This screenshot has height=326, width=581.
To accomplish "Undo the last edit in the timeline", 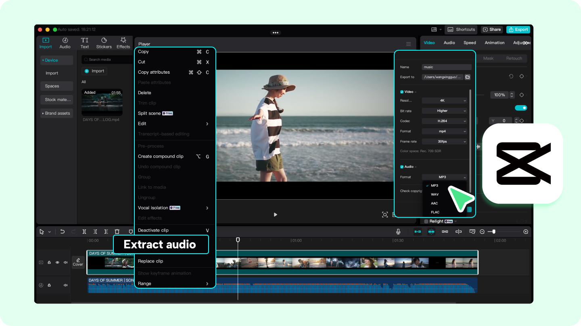I will click(63, 231).
